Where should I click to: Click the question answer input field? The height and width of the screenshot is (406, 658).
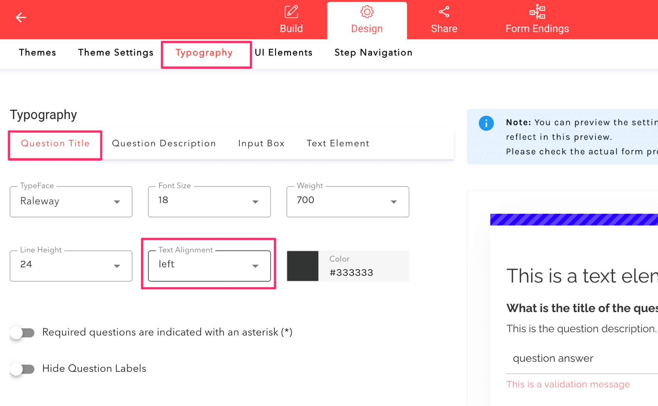(x=581, y=358)
